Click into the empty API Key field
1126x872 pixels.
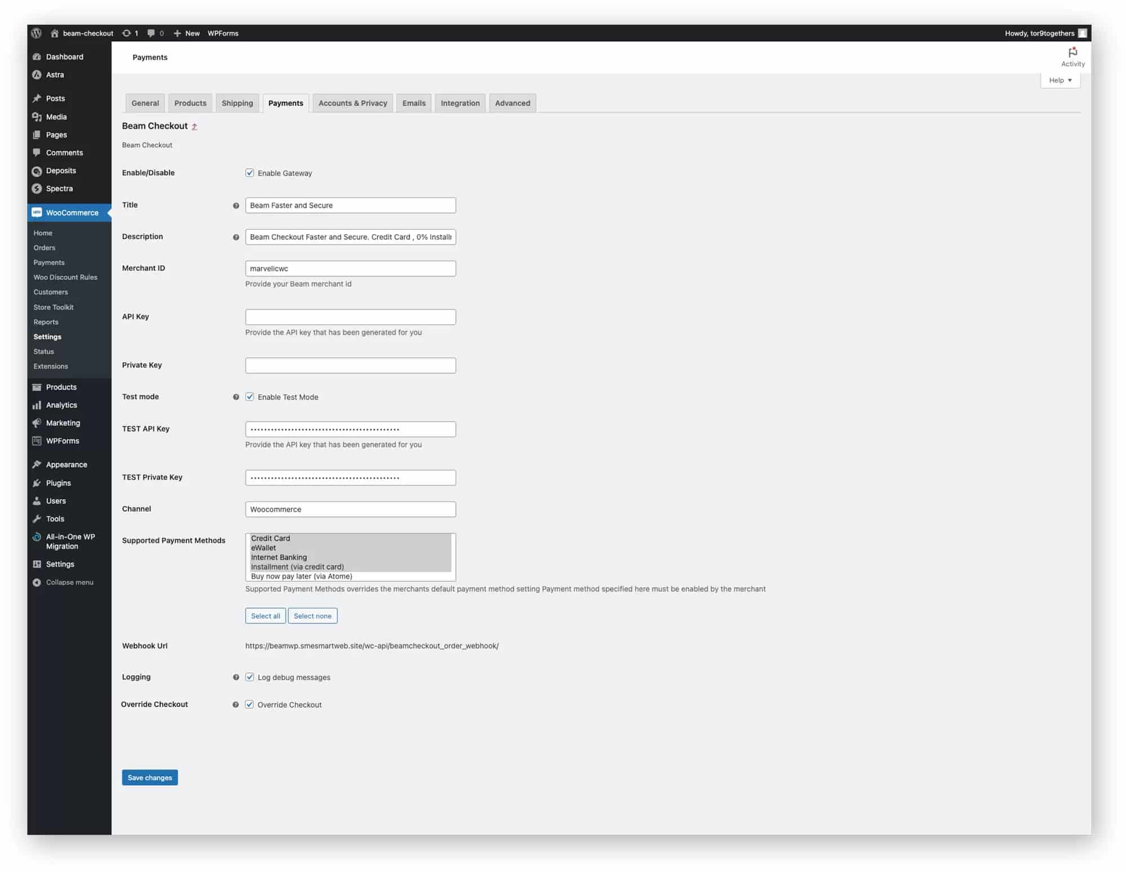[x=350, y=317]
